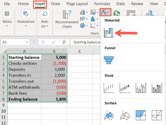Click the Cancel X in formula bar
The height and width of the screenshot is (125, 166).
[43, 42]
